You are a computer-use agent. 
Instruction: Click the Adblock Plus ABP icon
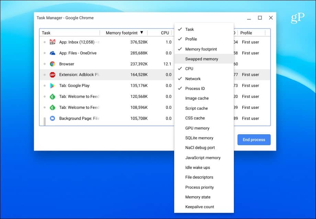click(x=53, y=75)
